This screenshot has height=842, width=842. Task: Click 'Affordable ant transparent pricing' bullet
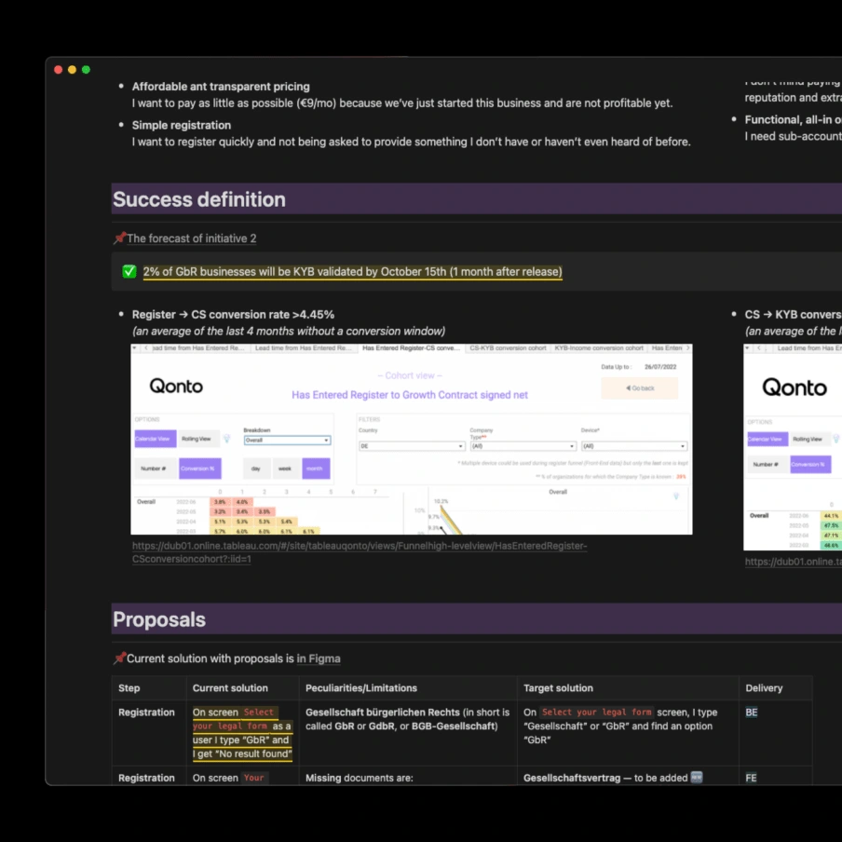coord(221,87)
